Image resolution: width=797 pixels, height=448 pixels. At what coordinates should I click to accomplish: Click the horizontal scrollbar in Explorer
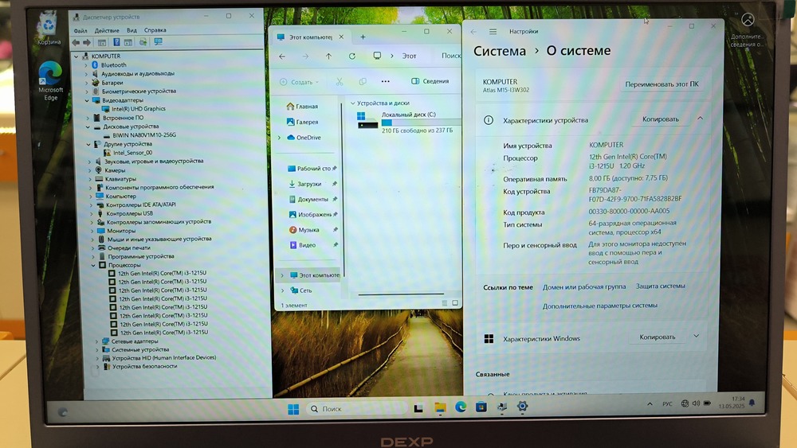tap(401, 294)
